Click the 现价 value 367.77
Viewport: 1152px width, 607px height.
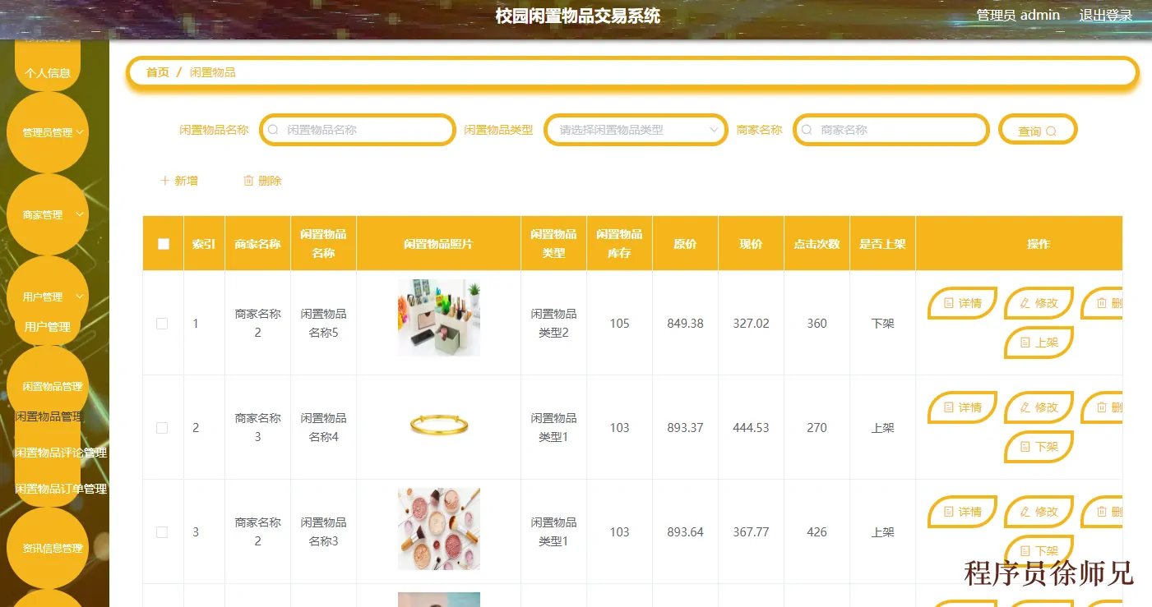click(752, 532)
